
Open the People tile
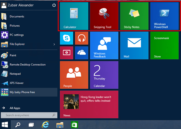[74, 75]
